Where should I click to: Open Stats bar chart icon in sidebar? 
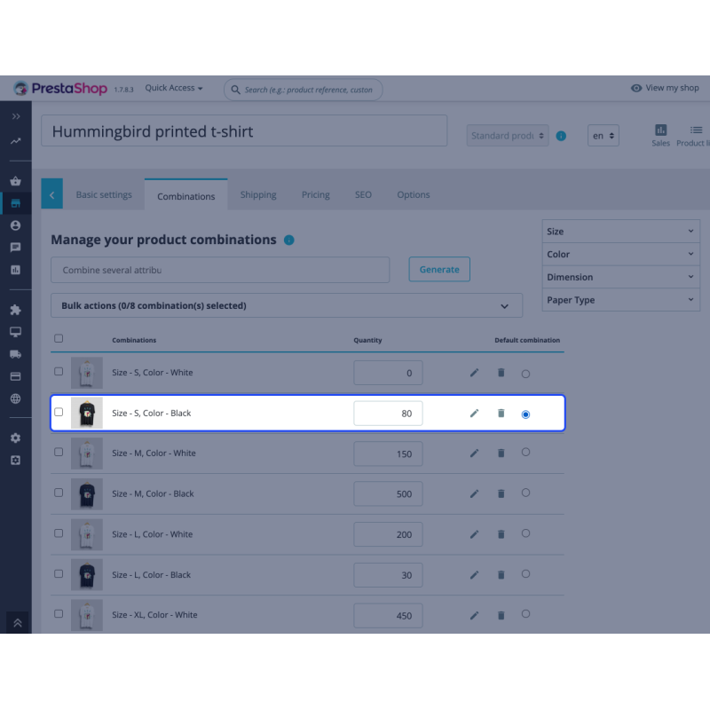click(16, 270)
